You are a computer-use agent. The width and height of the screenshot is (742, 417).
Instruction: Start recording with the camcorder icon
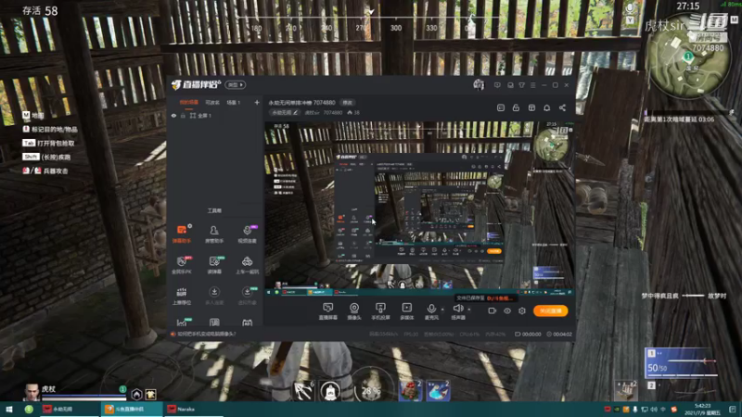[x=493, y=310]
